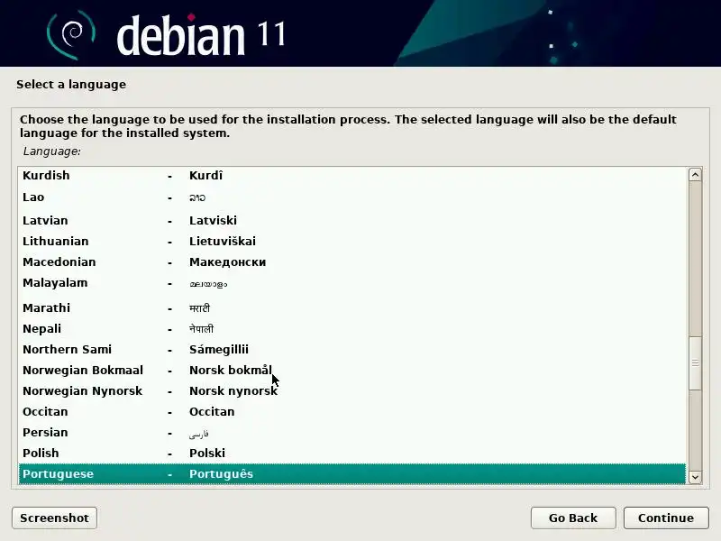Choose Polish - Polski
The image size is (721, 541).
pos(351,454)
